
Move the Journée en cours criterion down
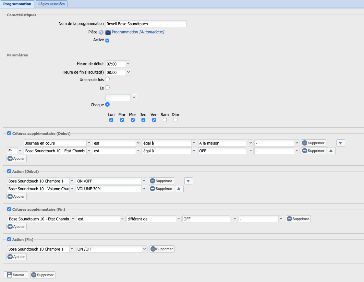pyautogui.click(x=341, y=143)
